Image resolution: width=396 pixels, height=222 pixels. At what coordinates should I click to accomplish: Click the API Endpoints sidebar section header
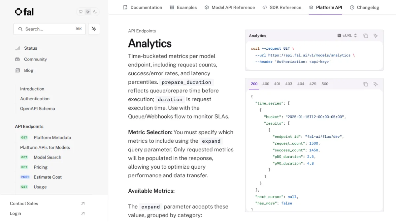(x=29, y=126)
